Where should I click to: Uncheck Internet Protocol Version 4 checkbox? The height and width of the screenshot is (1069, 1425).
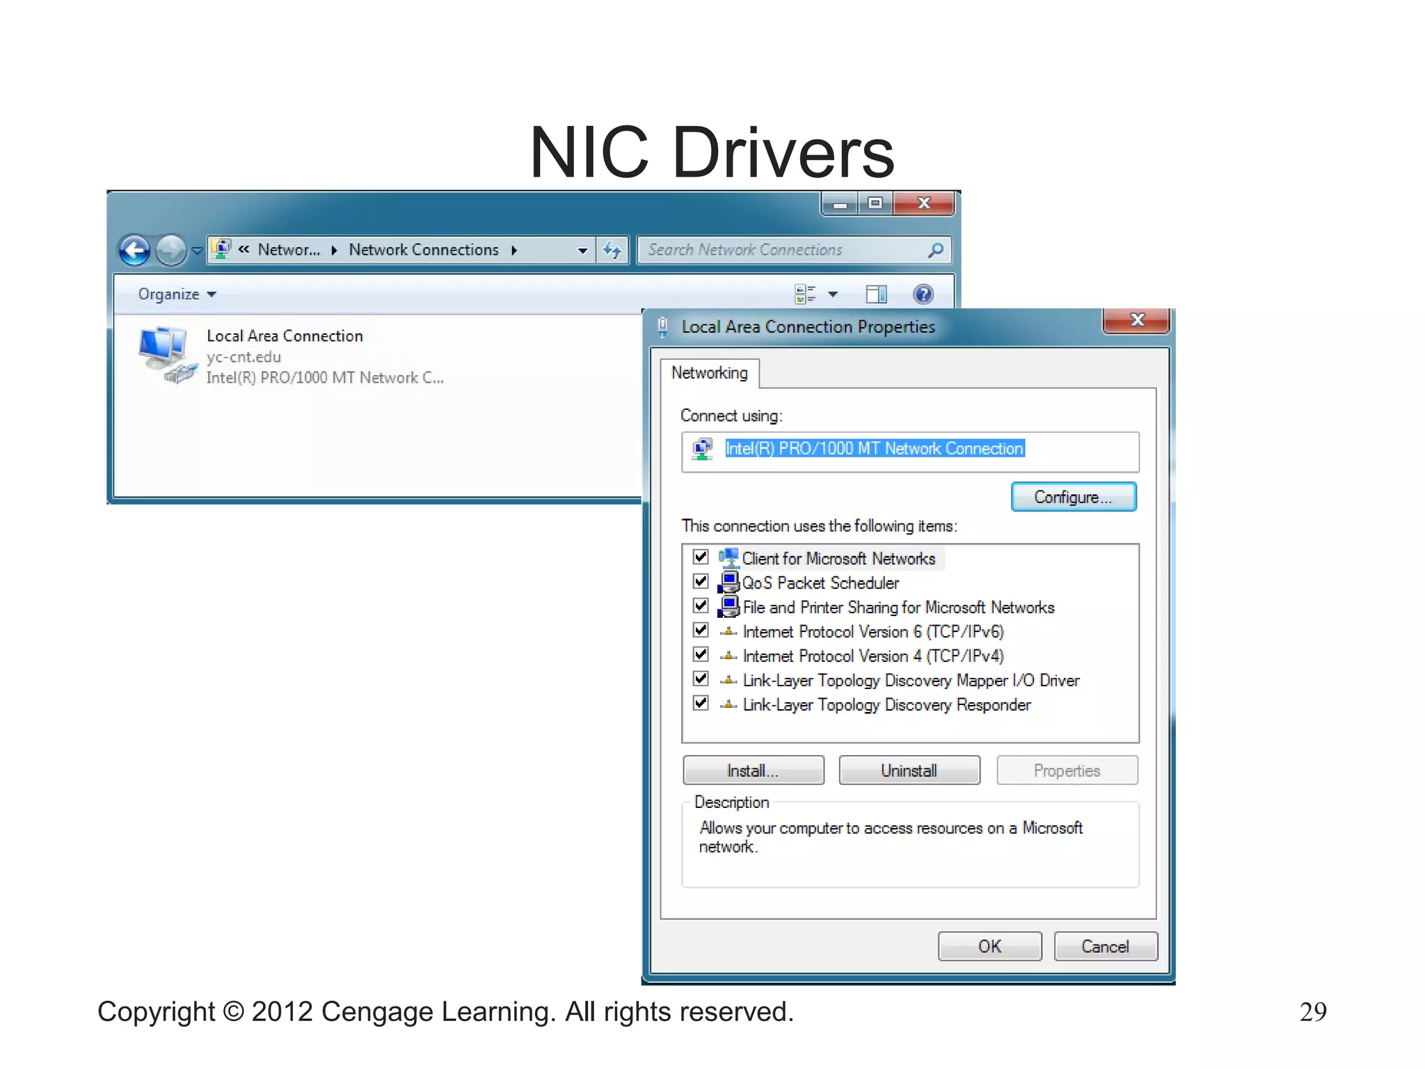[x=701, y=654]
